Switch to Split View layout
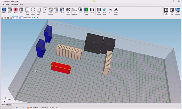This screenshot has width=182, height=109. [x=172, y=11]
